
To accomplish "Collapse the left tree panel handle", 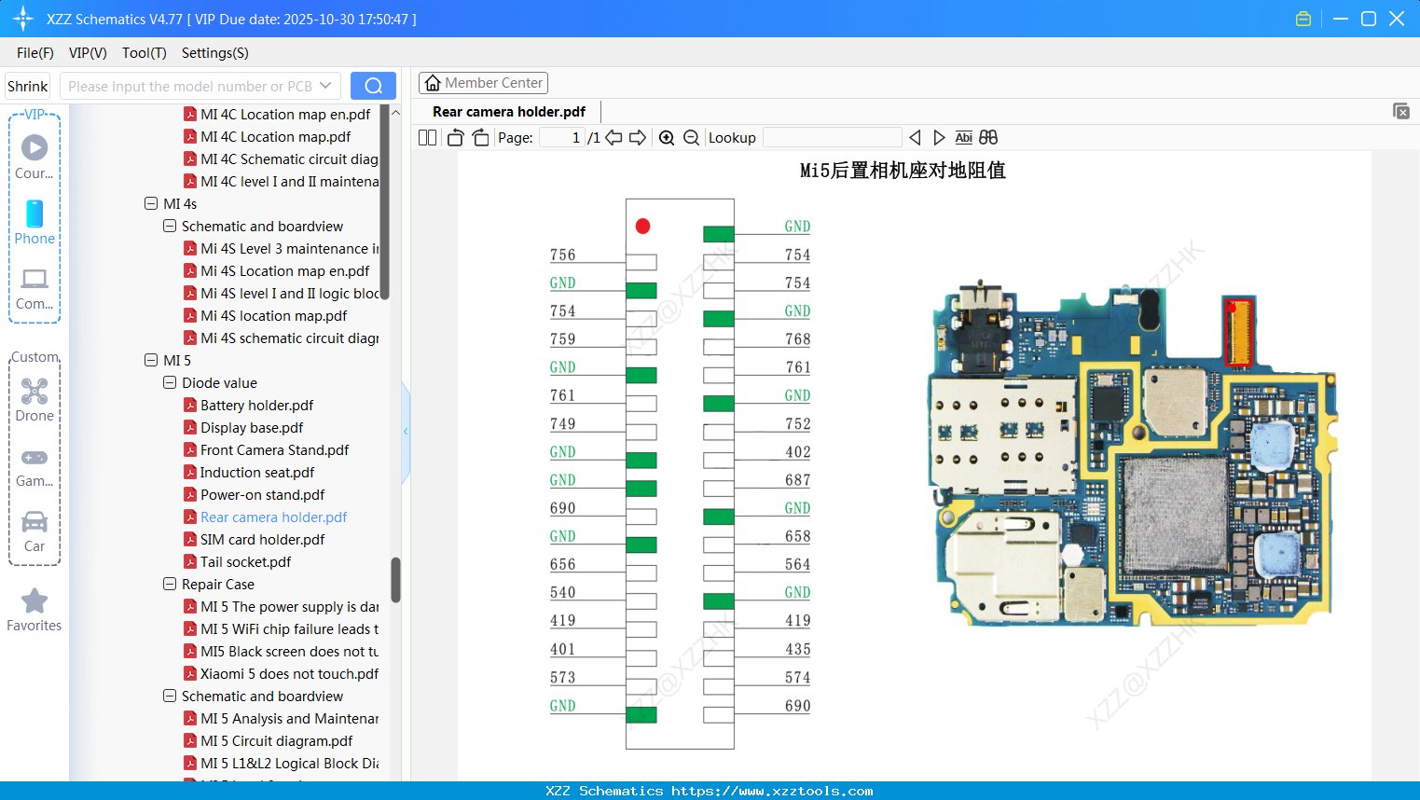I will 406,432.
